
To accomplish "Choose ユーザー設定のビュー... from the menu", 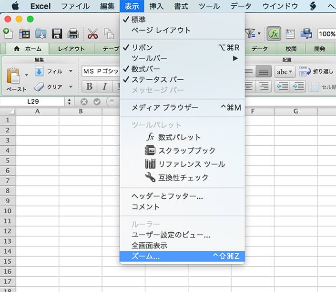I will 182,235.
